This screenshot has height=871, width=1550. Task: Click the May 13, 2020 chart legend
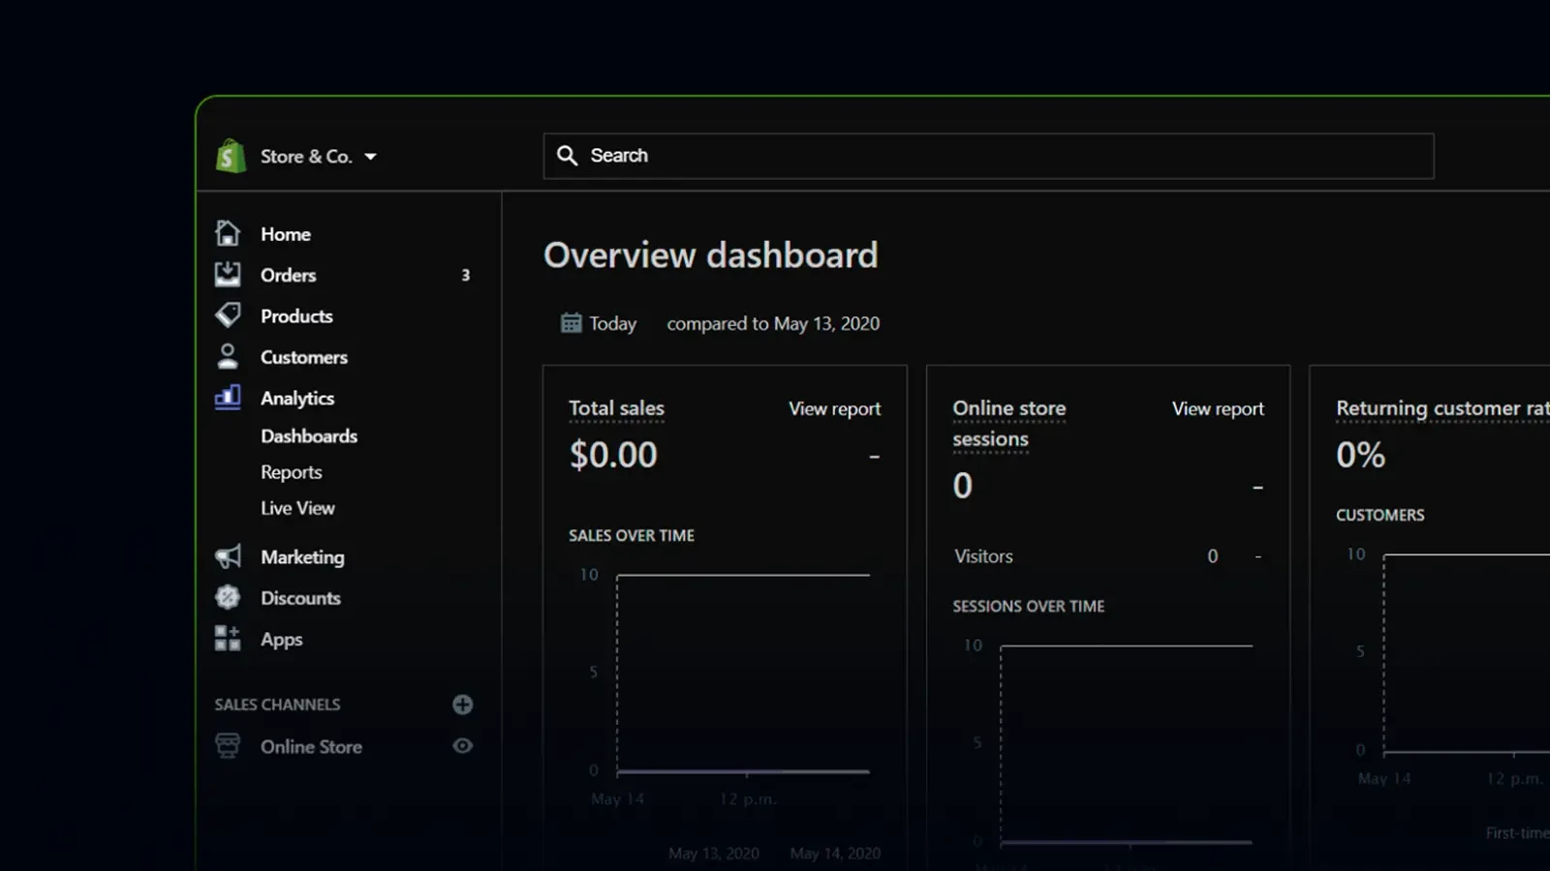(x=713, y=854)
